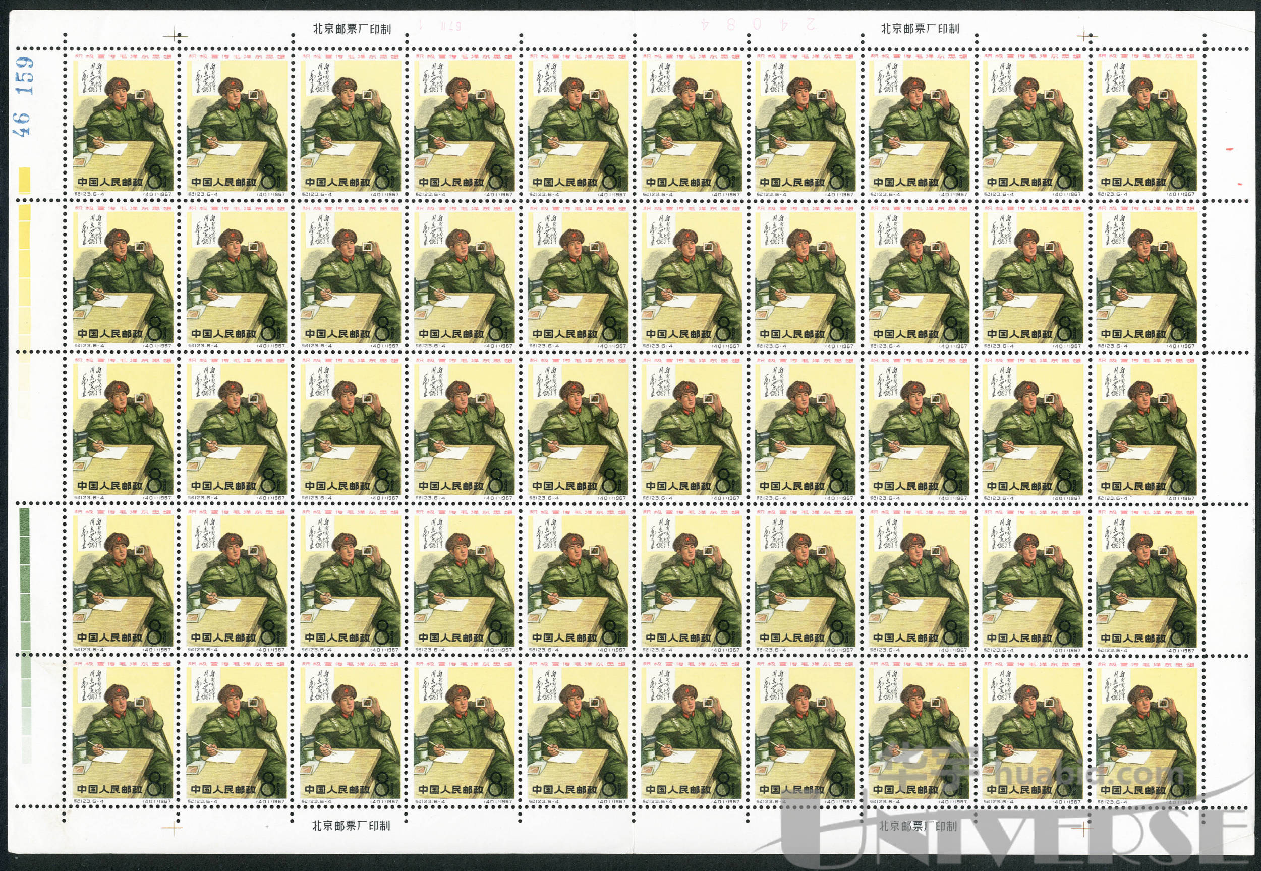Select the green color control strip in left margin
The width and height of the screenshot is (1261, 871).
click(25, 635)
